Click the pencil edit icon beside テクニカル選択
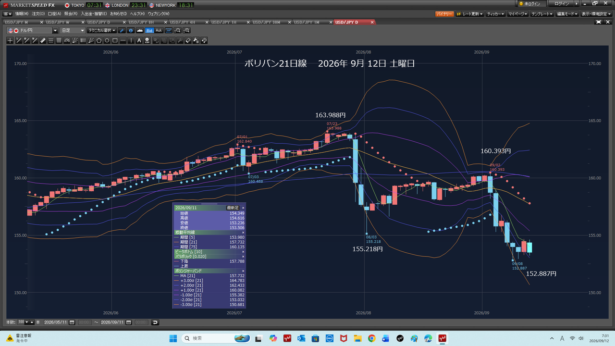 122,30
